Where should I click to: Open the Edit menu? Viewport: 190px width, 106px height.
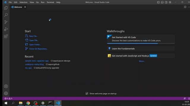pos(15,2)
